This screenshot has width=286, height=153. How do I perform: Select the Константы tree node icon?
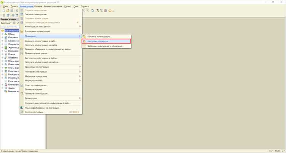click(x=6, y=37)
